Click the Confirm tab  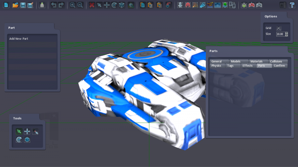coord(279,65)
